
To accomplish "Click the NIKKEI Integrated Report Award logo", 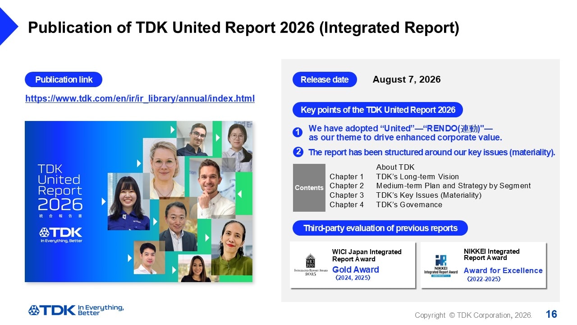I will [441, 265].
